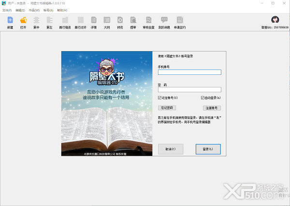290x206 pixels.
Task: Click the 注册帐号 register account button
Action: coord(212,108)
